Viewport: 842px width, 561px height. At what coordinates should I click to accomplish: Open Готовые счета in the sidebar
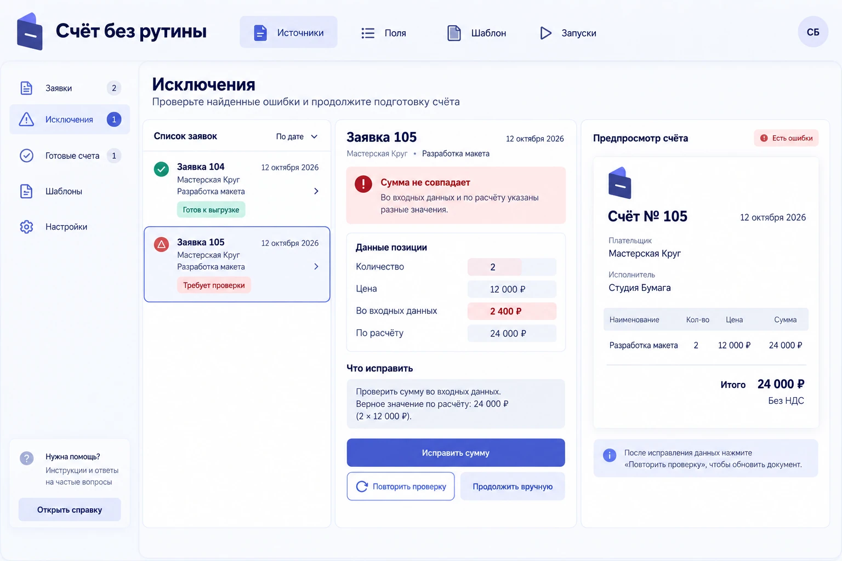70,156
